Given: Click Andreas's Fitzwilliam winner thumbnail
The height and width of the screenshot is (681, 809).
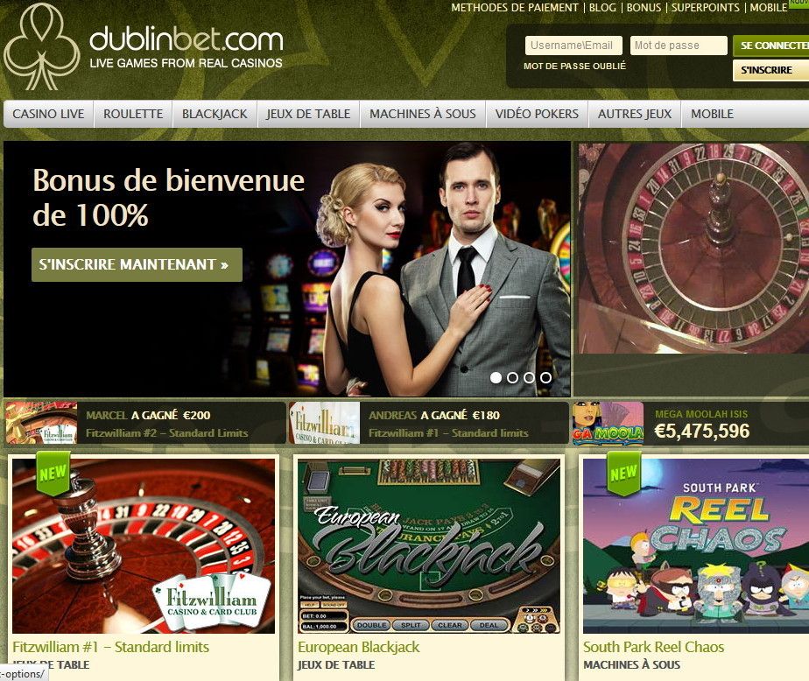Looking at the screenshot, I should pyautogui.click(x=325, y=423).
